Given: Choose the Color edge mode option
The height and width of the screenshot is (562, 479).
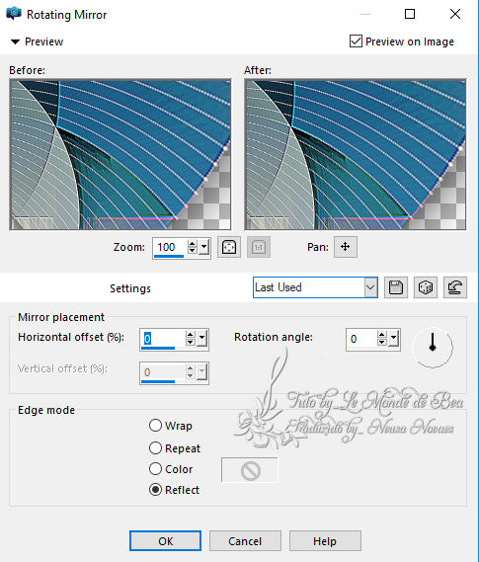Looking at the screenshot, I should [x=155, y=468].
